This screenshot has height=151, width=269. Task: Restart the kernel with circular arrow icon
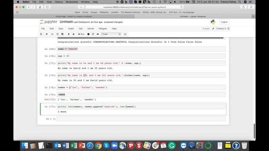[x=93, y=34]
